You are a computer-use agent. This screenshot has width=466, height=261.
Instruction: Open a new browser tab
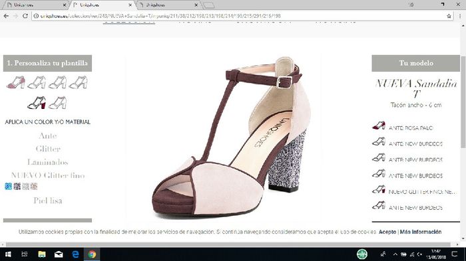click(x=208, y=5)
